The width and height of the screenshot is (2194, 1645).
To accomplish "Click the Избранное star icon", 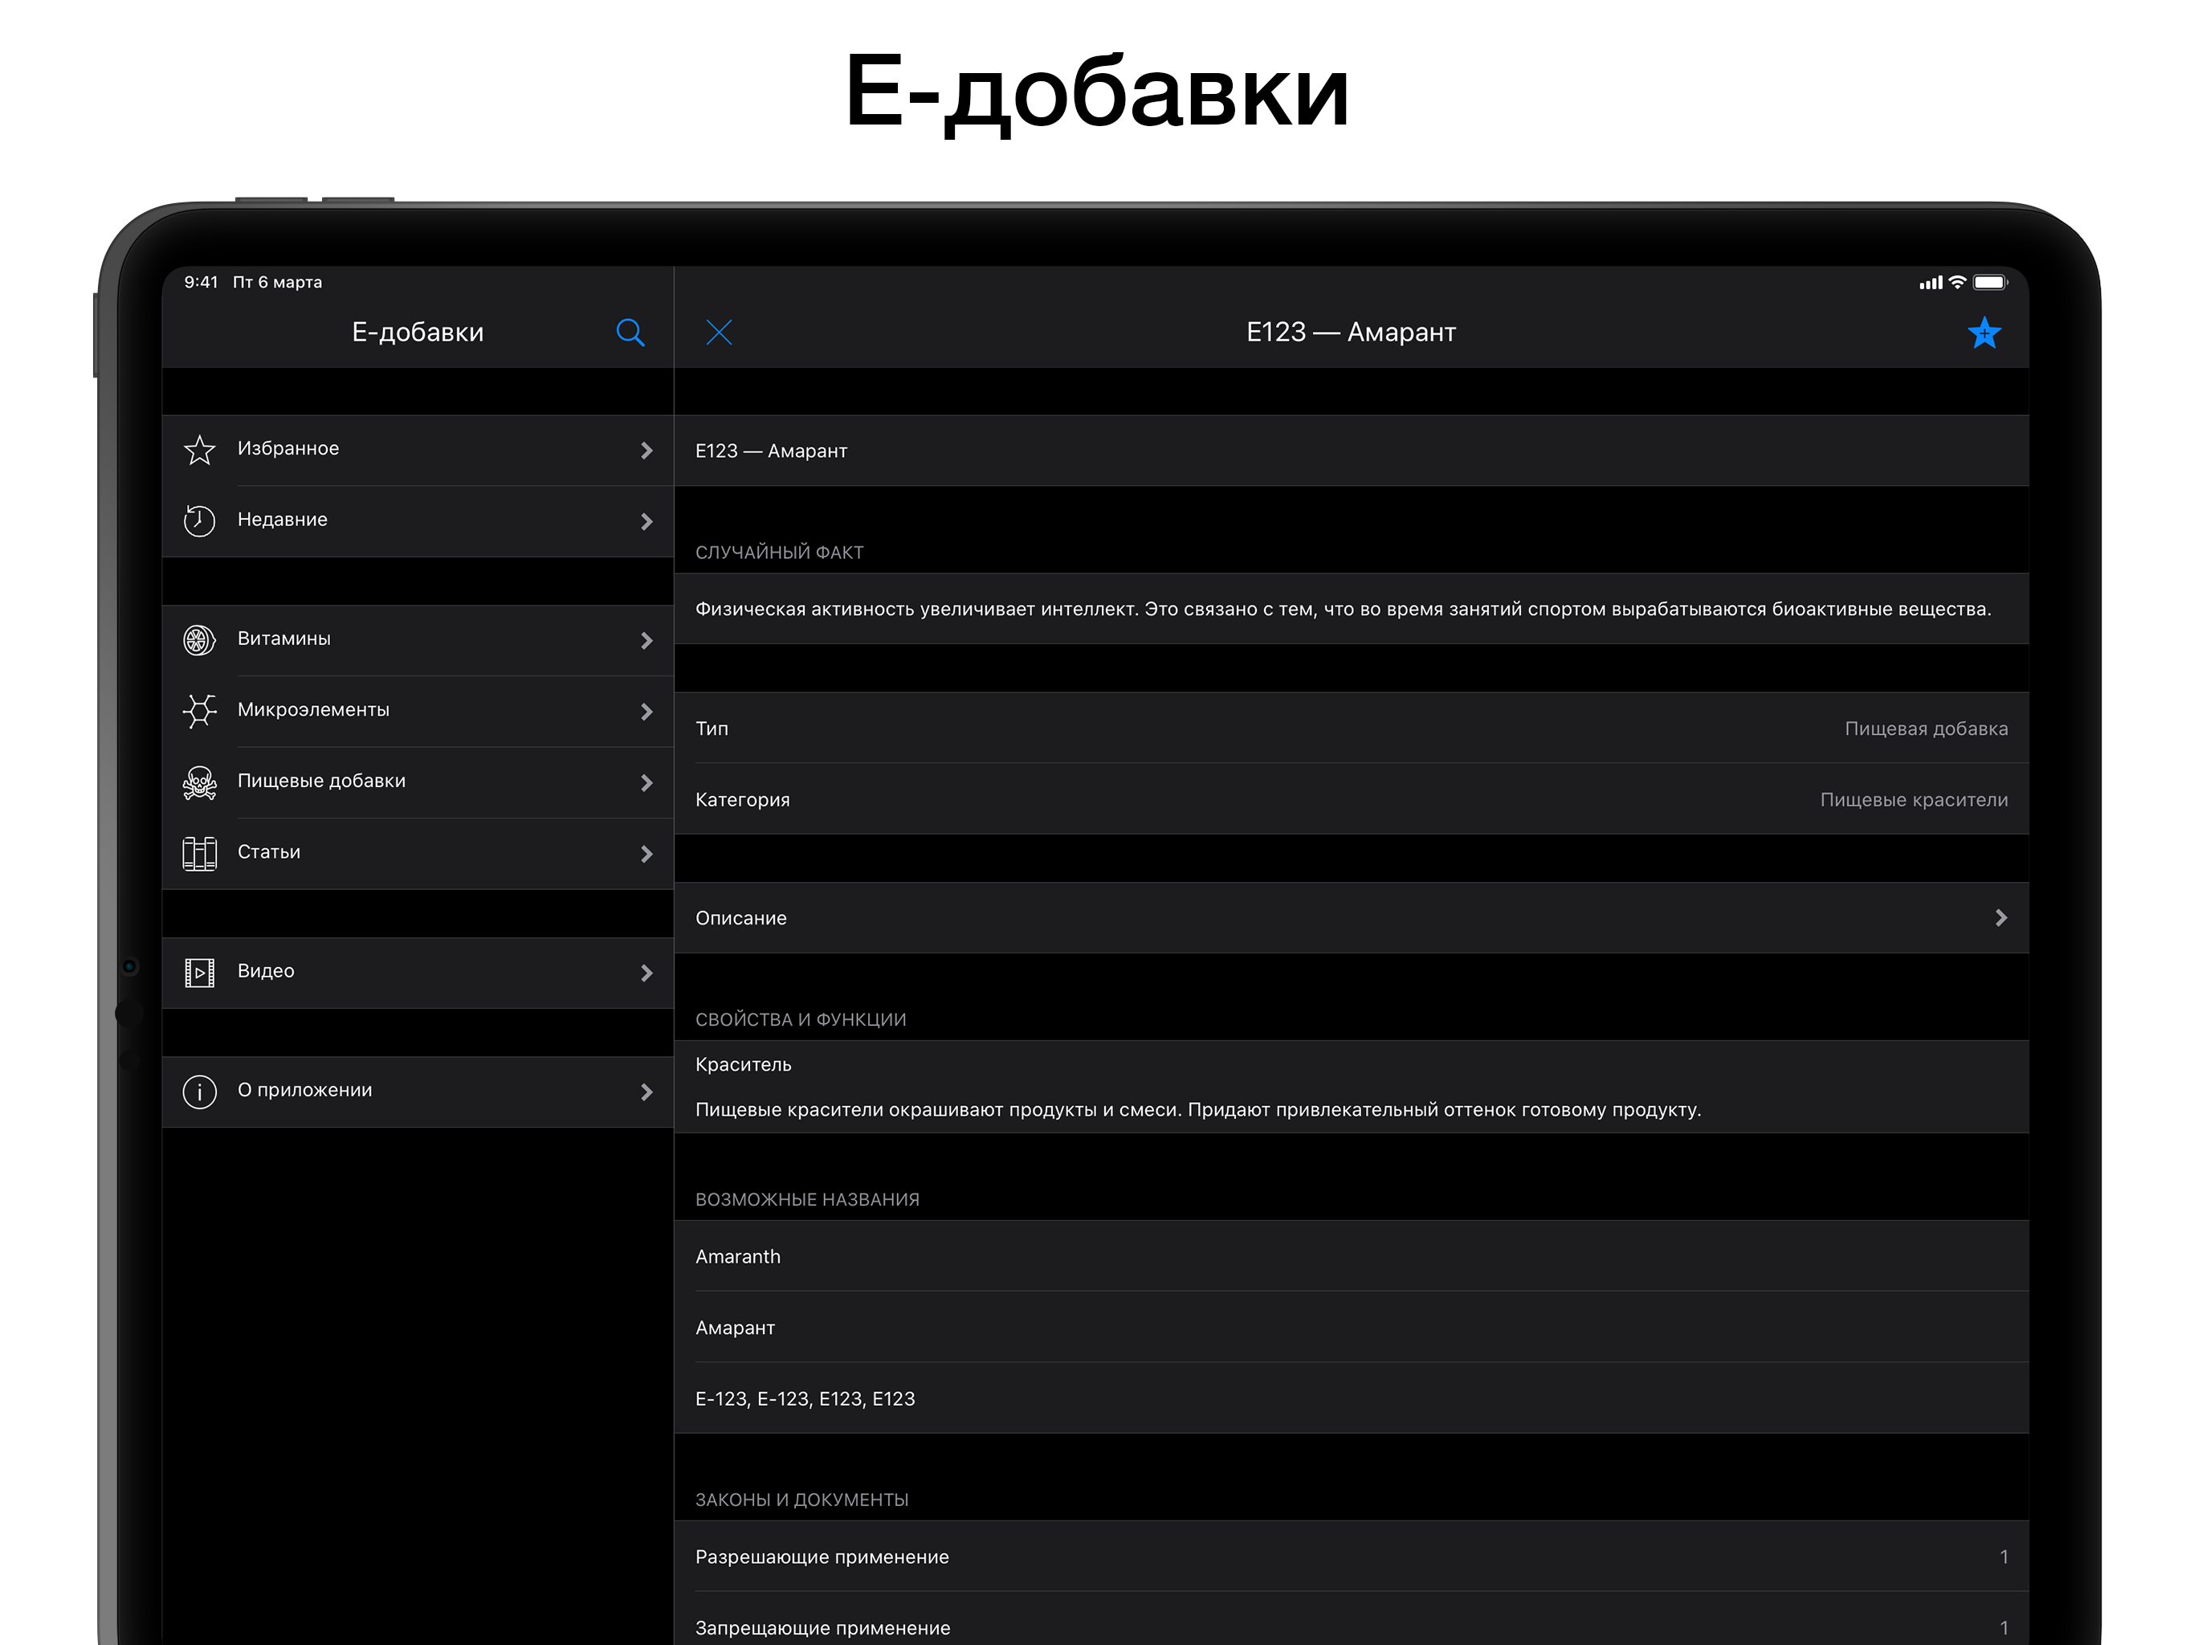I will (199, 450).
